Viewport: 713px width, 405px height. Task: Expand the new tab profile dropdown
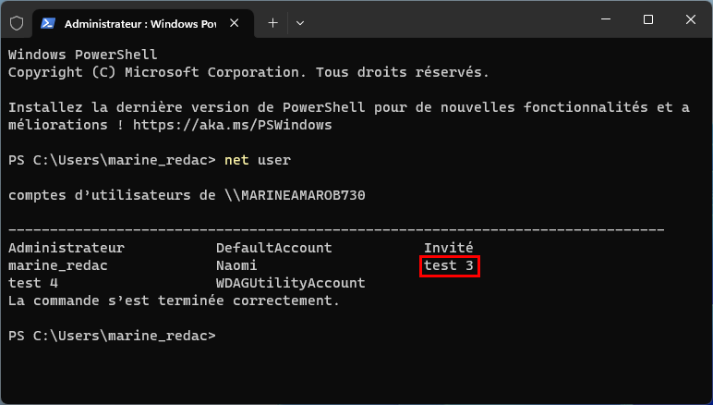[x=299, y=23]
